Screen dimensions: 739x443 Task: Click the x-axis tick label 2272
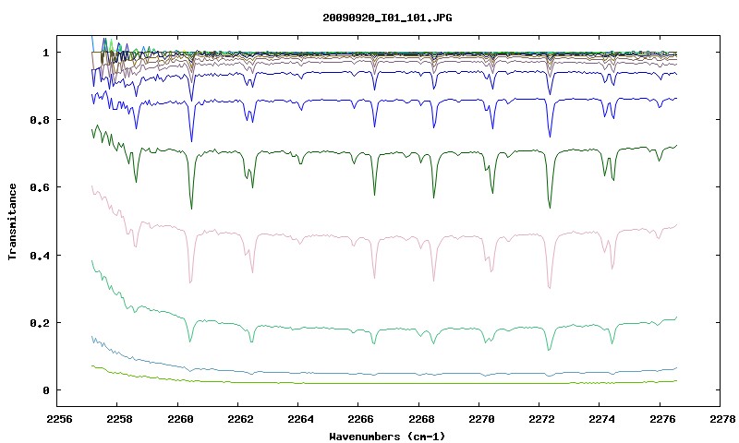(x=541, y=419)
